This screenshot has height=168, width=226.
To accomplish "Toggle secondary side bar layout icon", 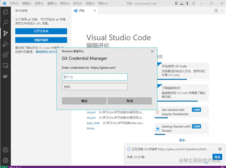I will coord(187,3).
